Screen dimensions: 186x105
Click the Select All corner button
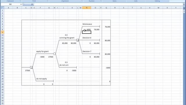2,8
